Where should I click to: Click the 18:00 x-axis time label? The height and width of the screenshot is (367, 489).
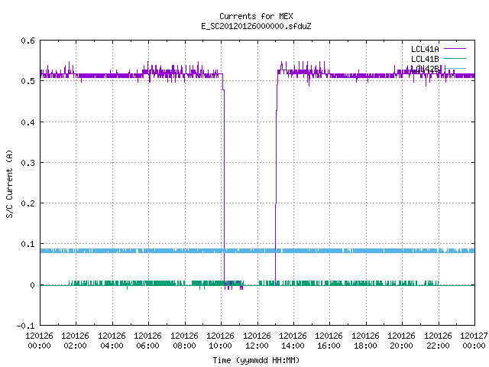pyautogui.click(x=365, y=346)
